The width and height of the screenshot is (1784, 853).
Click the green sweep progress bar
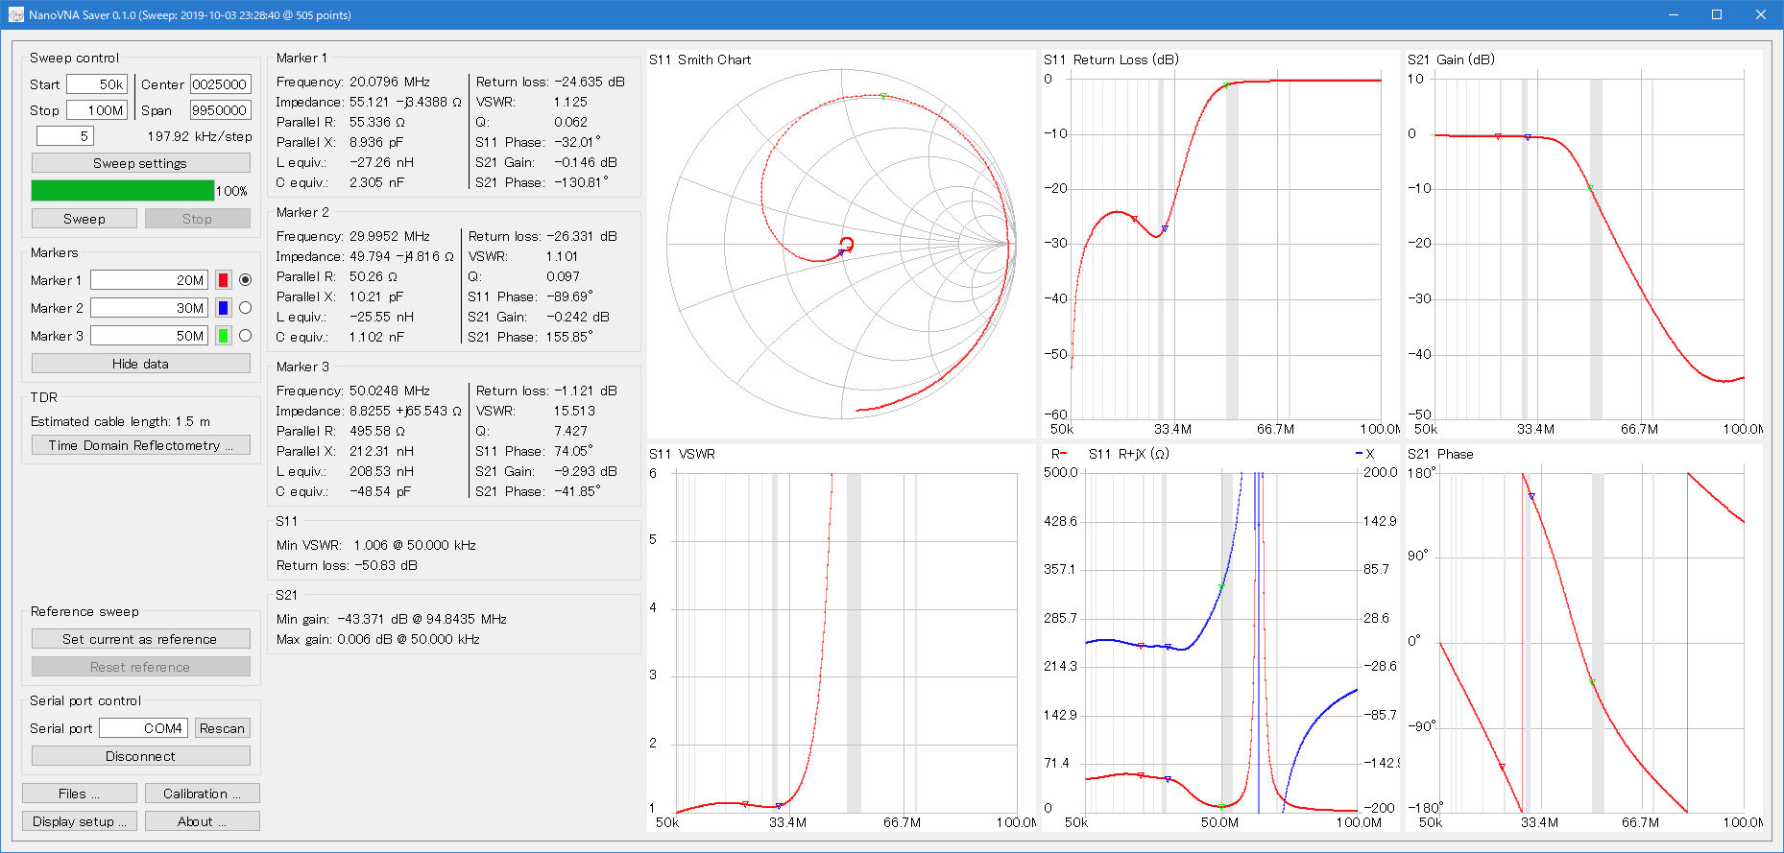(x=123, y=191)
